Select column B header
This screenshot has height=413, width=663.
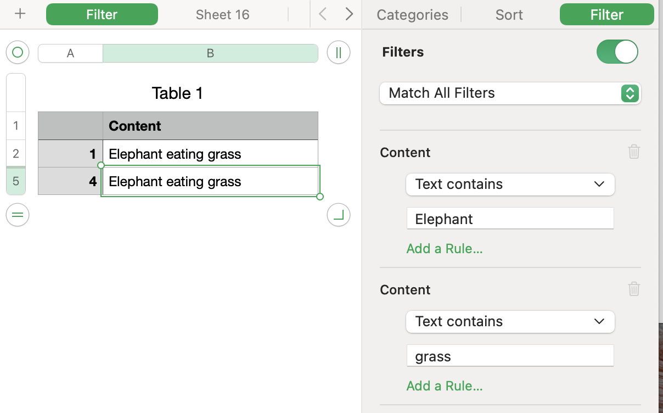pos(210,53)
